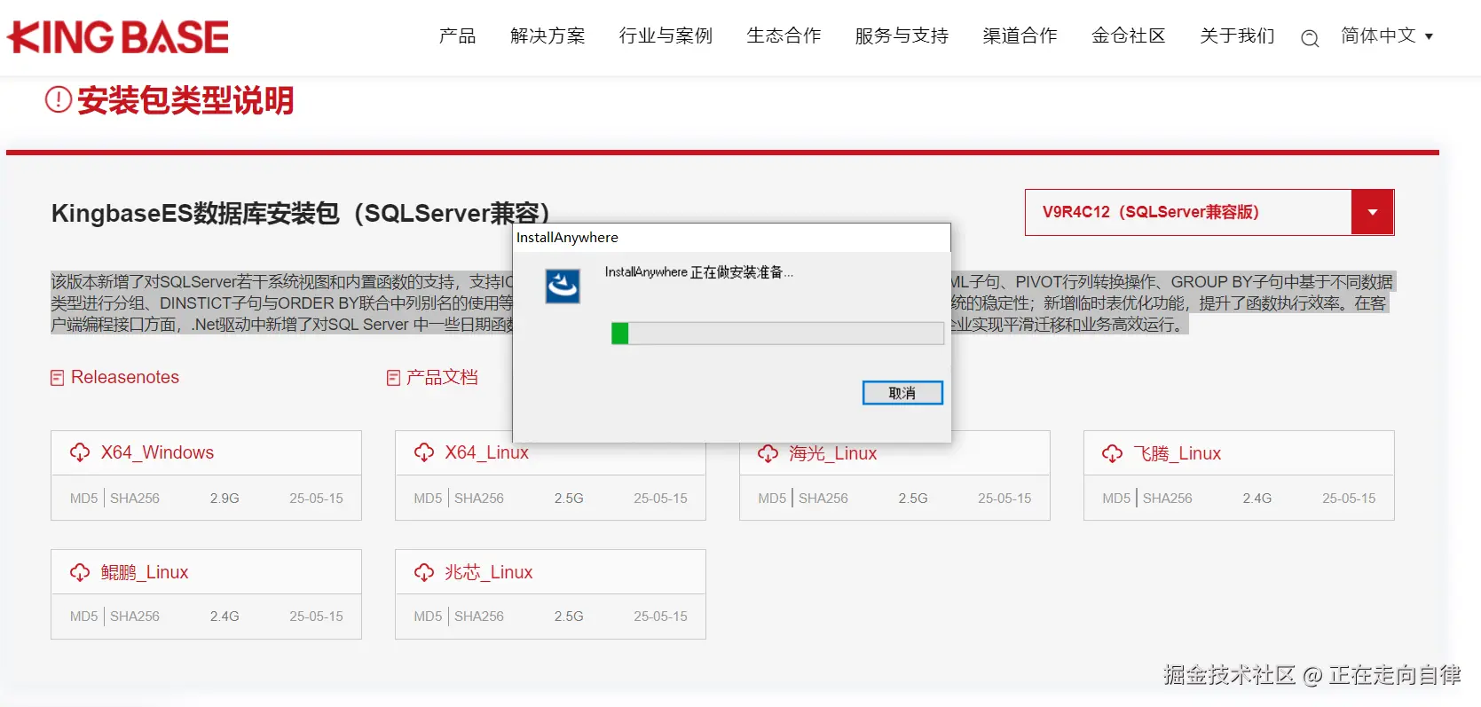
Task: Open the 服务与支持 menu
Action: pos(902,35)
